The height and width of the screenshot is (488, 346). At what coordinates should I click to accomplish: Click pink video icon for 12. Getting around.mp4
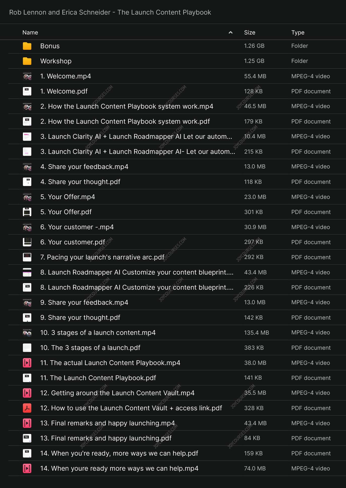(27, 393)
